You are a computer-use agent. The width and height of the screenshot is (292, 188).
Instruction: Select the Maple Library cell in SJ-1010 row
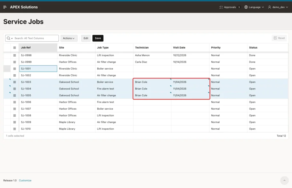[76, 129]
